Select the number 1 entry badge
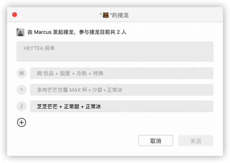230x163 pixels. coord(21,90)
